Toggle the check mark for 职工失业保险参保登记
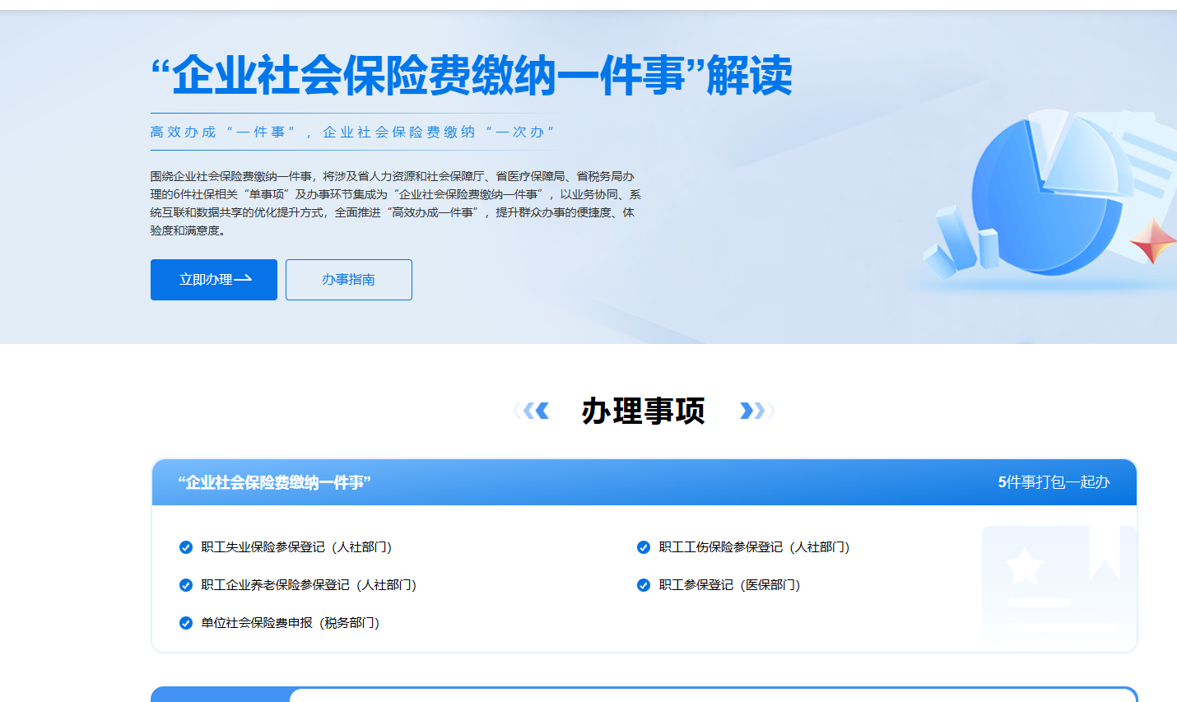Viewport: 1177px width, 702px height. pos(186,547)
